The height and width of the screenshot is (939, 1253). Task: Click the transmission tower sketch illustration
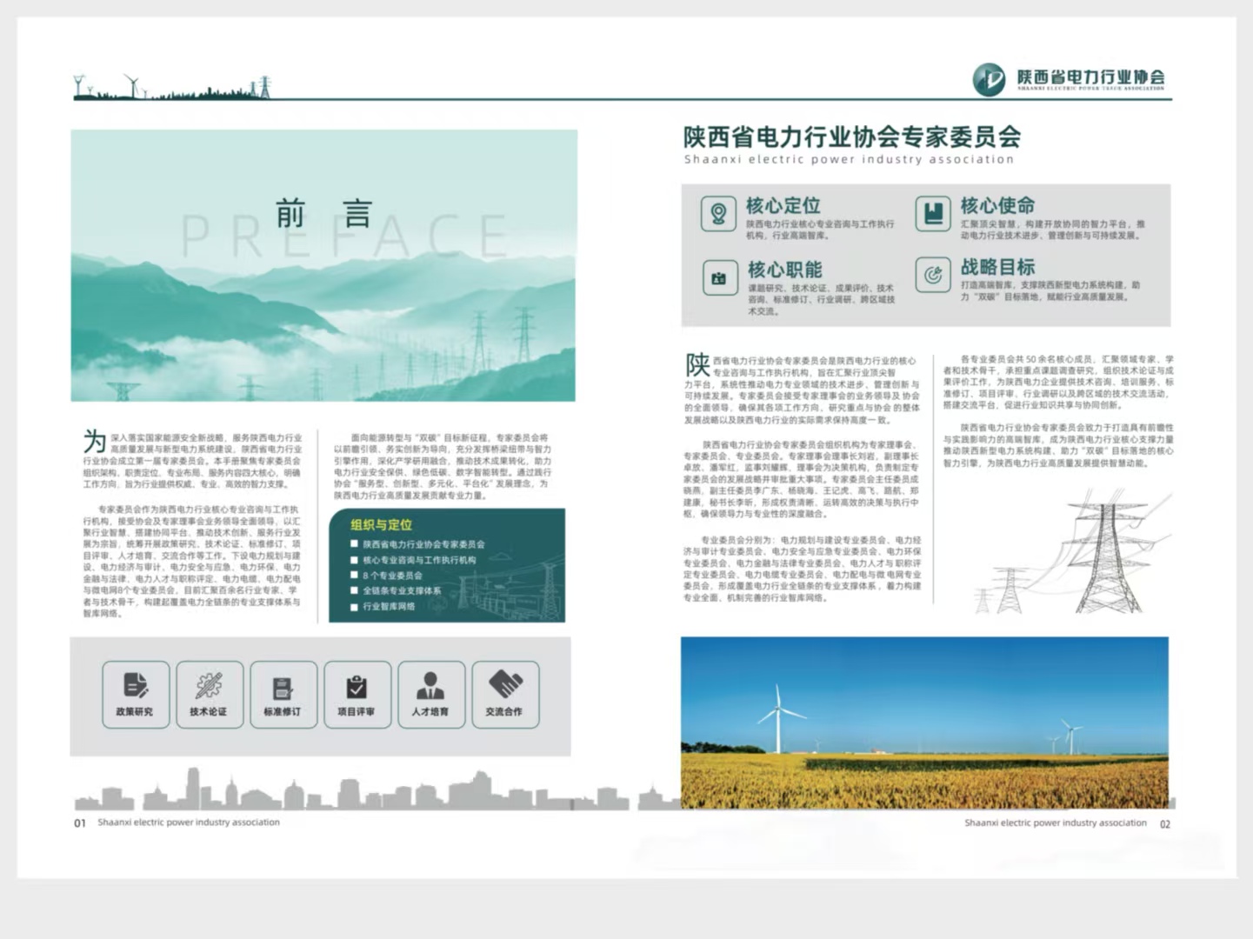(1071, 550)
